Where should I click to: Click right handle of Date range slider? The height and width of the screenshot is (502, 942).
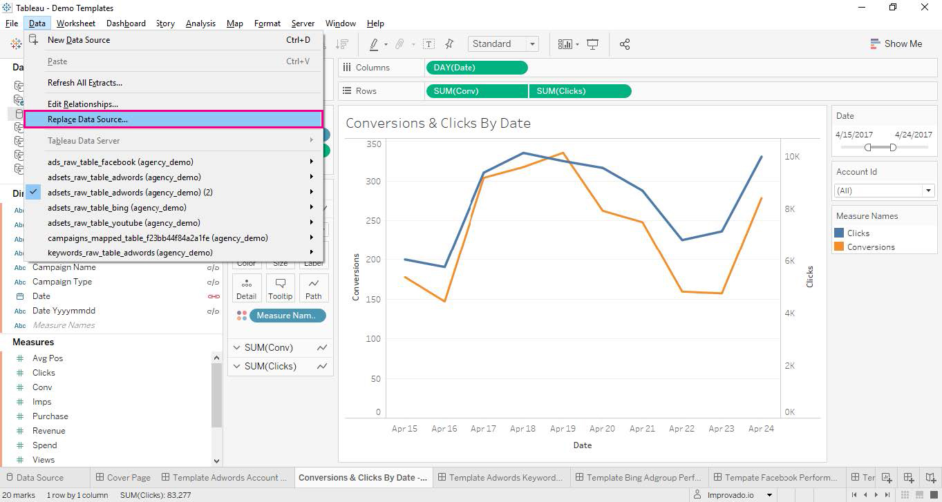tap(893, 148)
